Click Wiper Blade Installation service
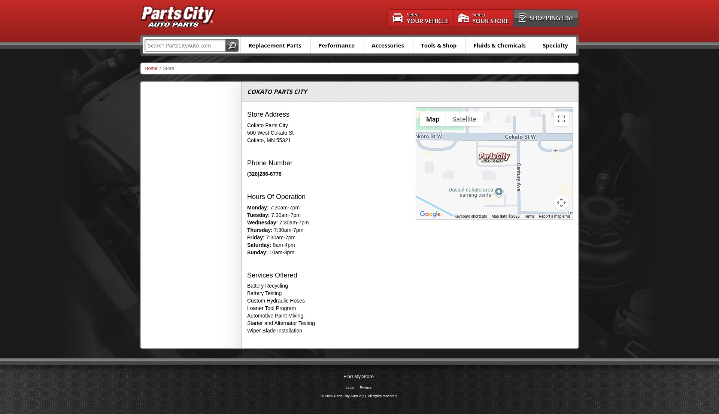Screen dimensions: 719x414 [274, 331]
